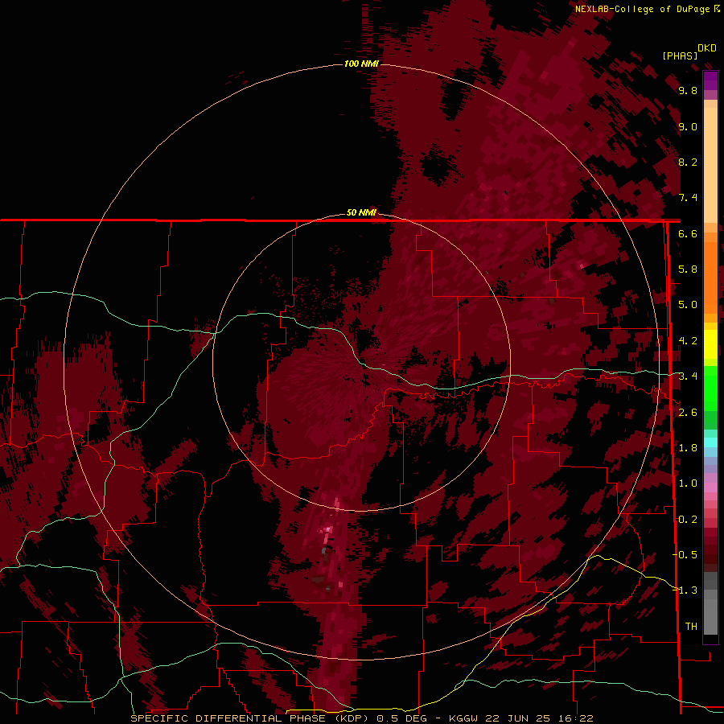Click the 5.0 legend value

[x=688, y=305]
